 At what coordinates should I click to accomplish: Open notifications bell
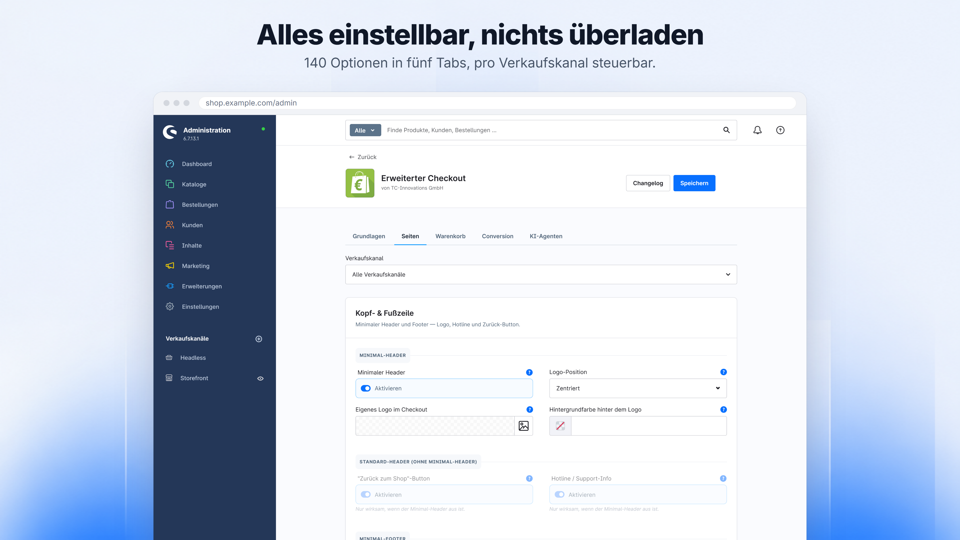coord(757,130)
